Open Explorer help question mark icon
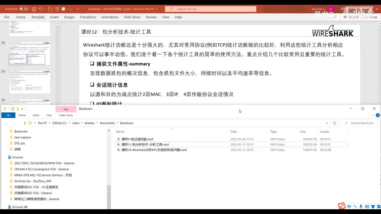The height and width of the screenshot is (214, 381). pos(378,115)
